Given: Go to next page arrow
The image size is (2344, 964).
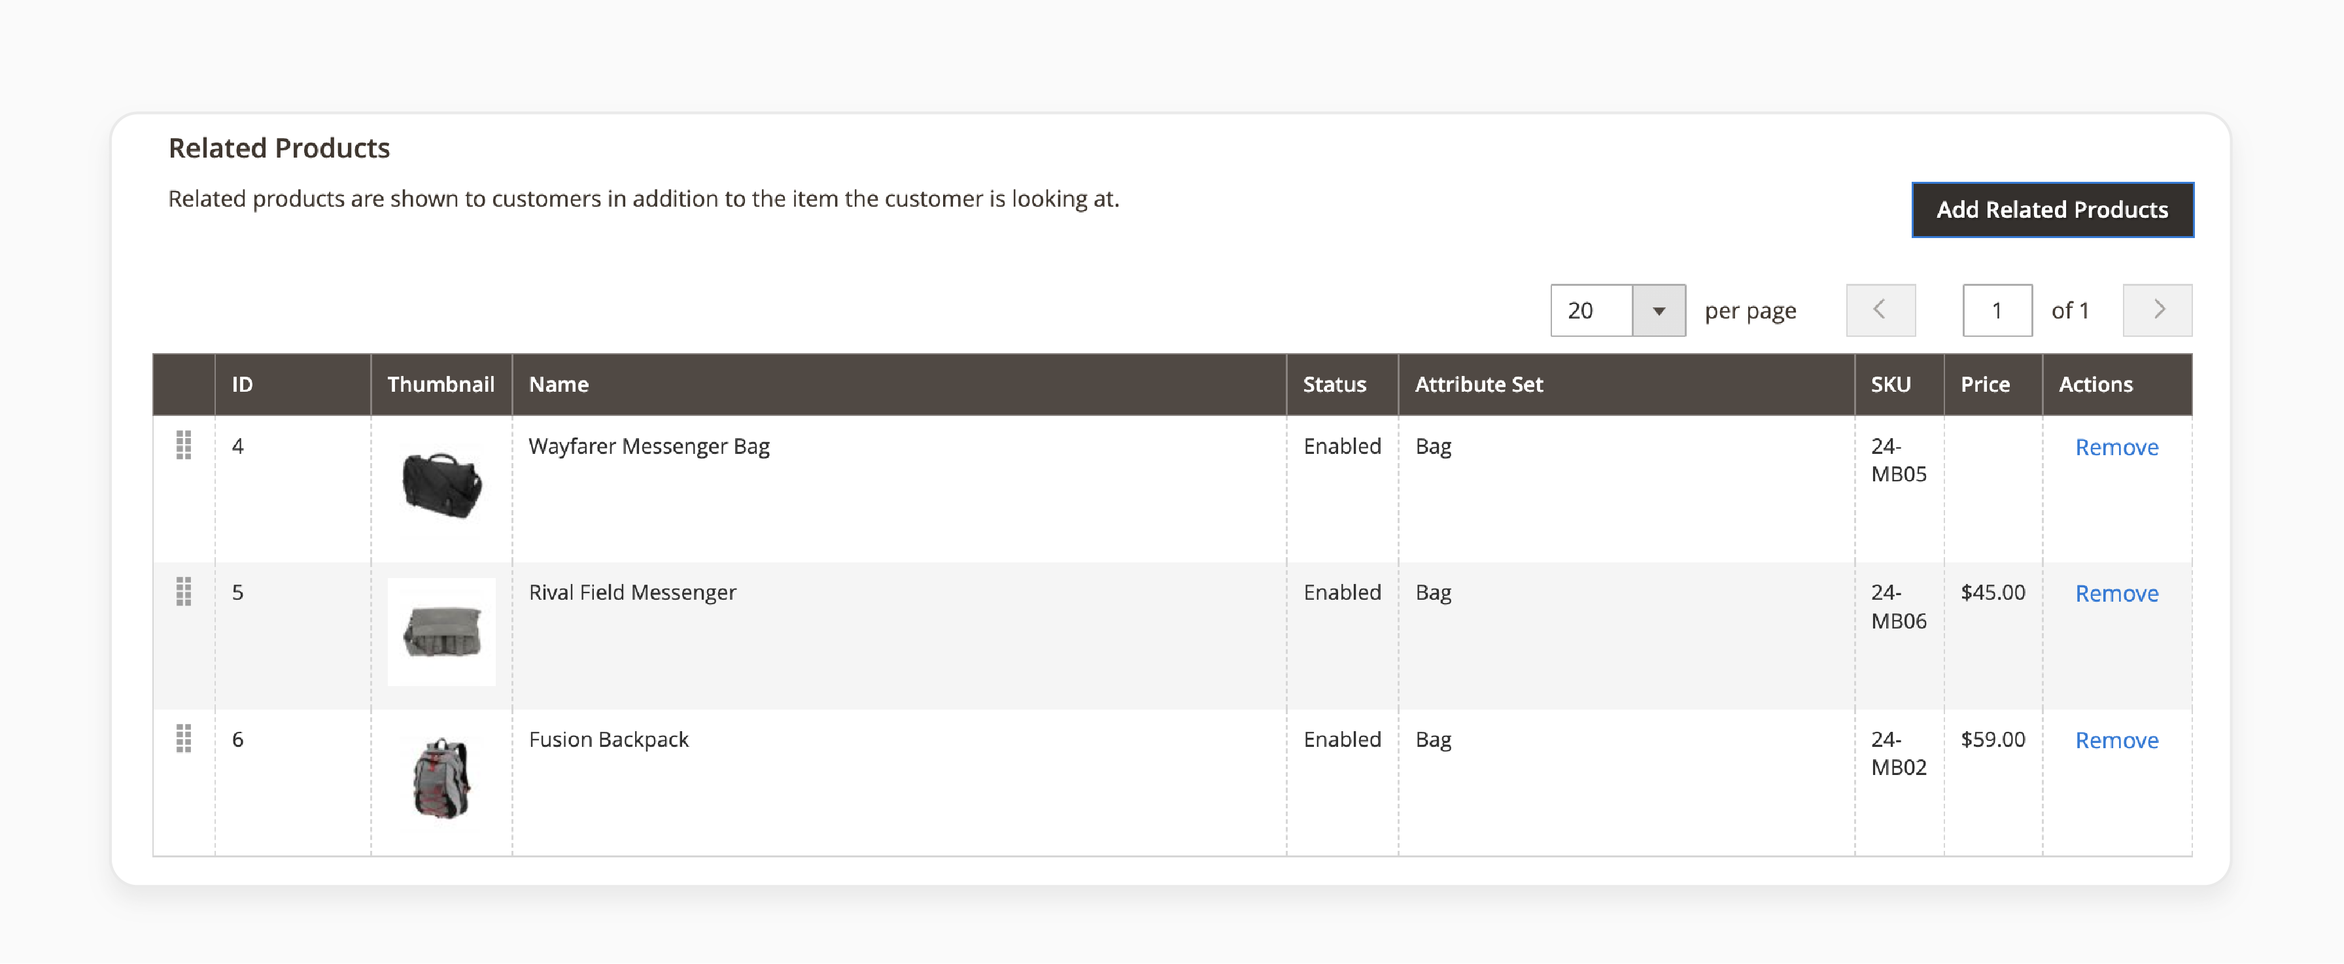Looking at the screenshot, I should click(x=2156, y=311).
